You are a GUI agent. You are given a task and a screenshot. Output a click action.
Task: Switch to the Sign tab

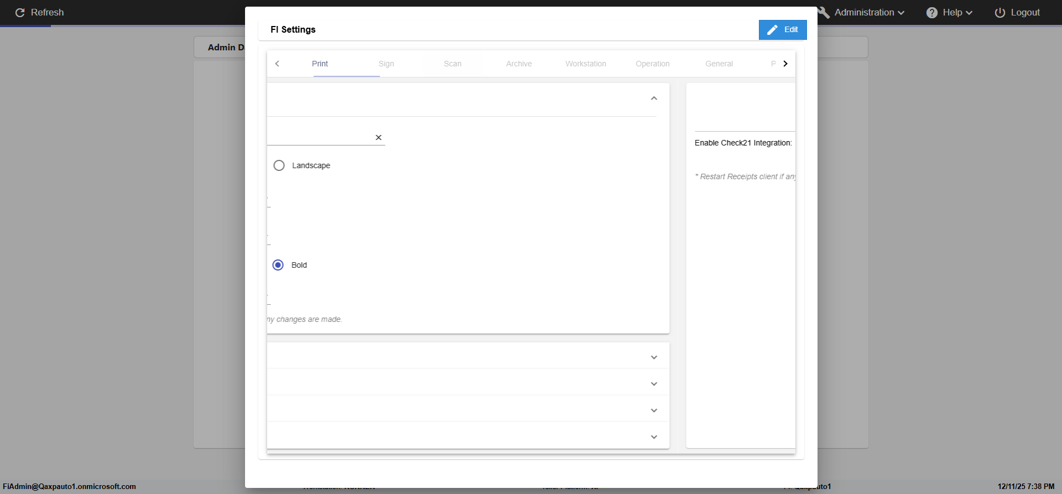(386, 64)
